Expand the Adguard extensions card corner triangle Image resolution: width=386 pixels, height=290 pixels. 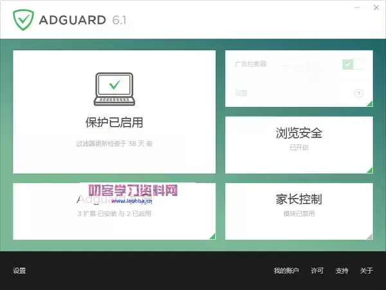[x=212, y=237]
